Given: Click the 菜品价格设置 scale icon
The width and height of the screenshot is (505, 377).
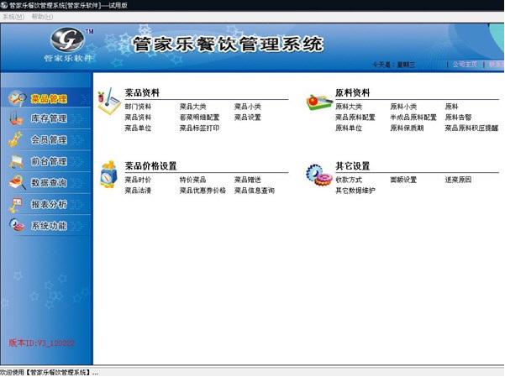Looking at the screenshot, I should [108, 174].
